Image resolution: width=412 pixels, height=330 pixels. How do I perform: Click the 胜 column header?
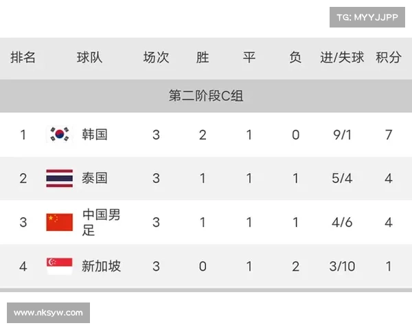[203, 57]
